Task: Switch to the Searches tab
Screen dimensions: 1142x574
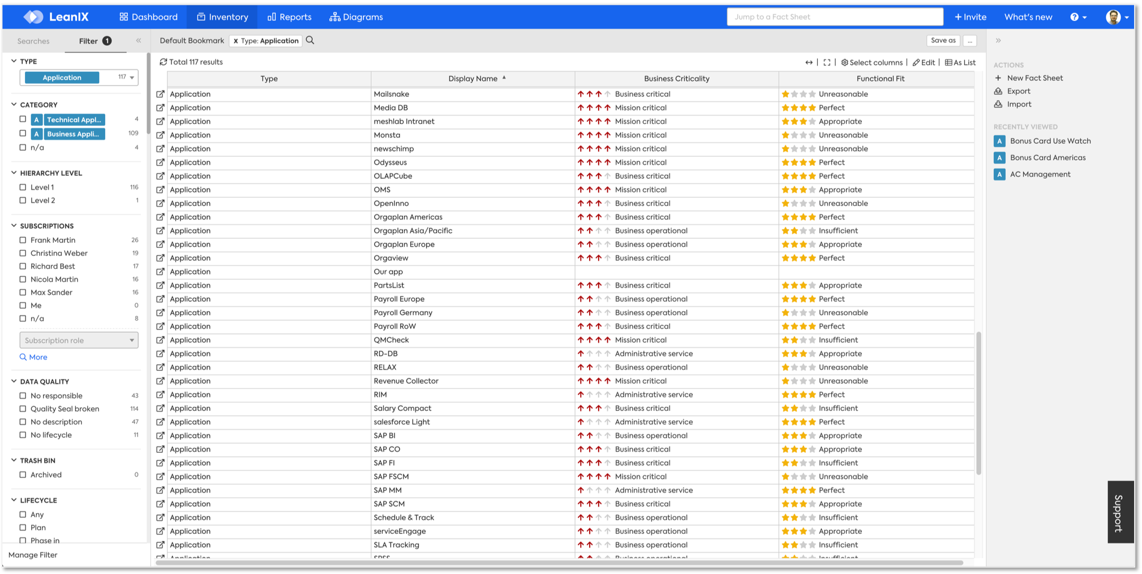Action: [33, 41]
